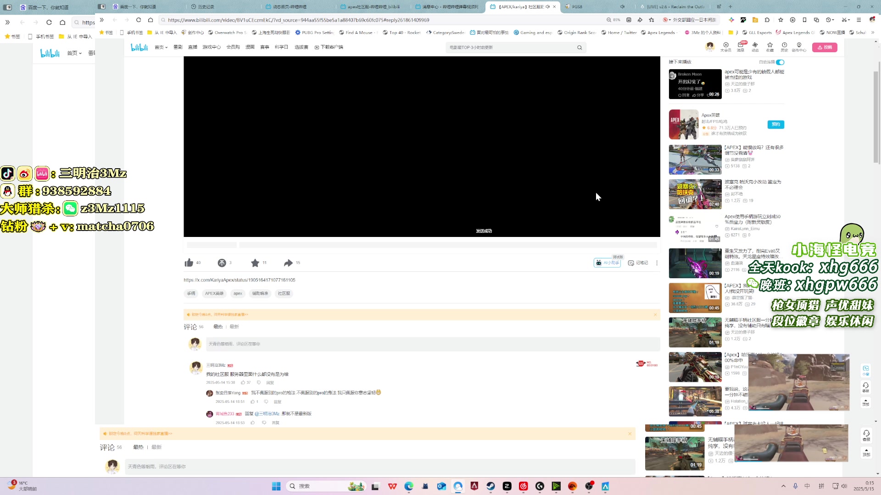This screenshot has height=495, width=881.
Task: Open the x.com KariyaApex status link
Action: 240,280
